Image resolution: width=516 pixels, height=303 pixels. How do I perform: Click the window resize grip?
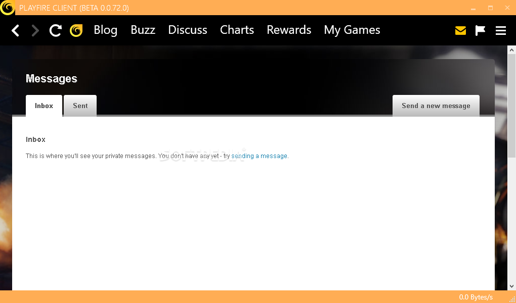(512, 298)
